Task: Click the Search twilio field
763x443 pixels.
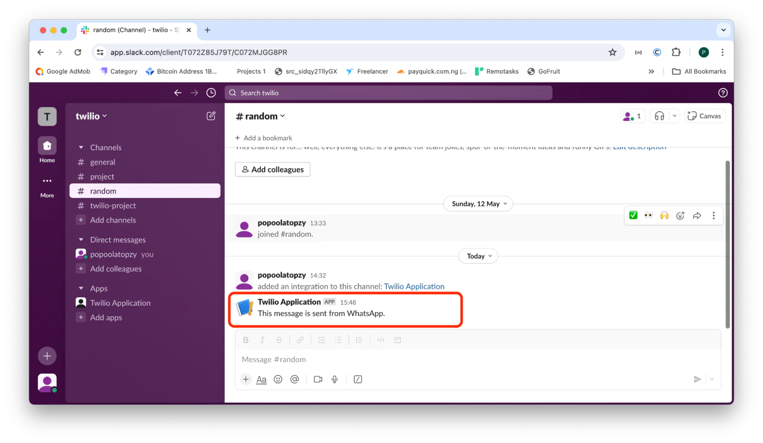Action: (x=389, y=93)
